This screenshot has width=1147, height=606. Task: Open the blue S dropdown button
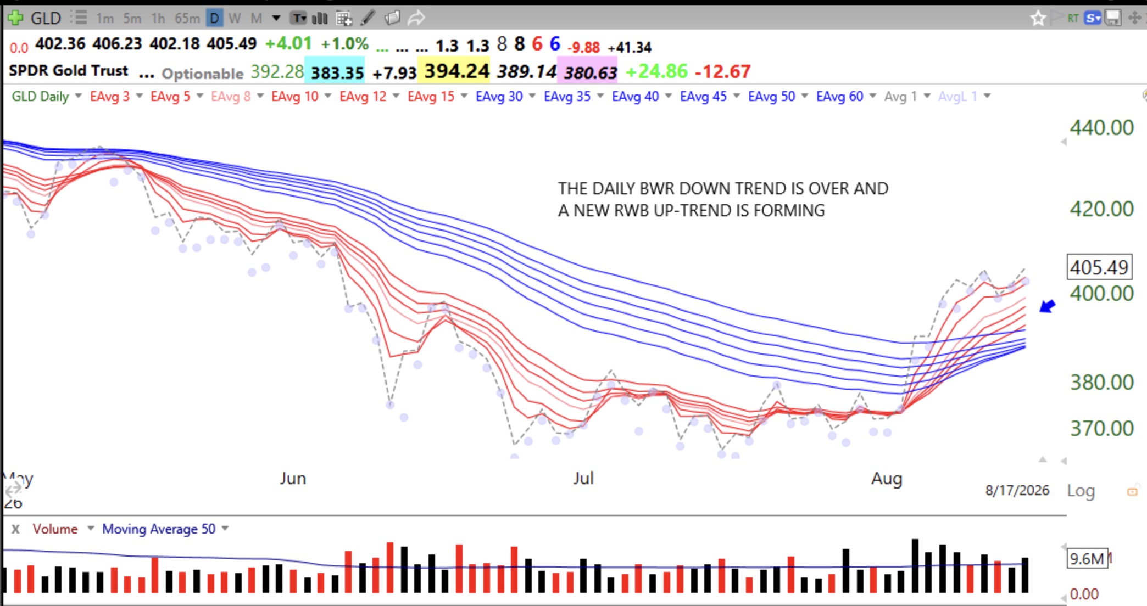[1093, 18]
